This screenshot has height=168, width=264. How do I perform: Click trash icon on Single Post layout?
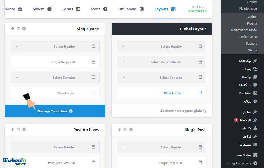click(125, 129)
